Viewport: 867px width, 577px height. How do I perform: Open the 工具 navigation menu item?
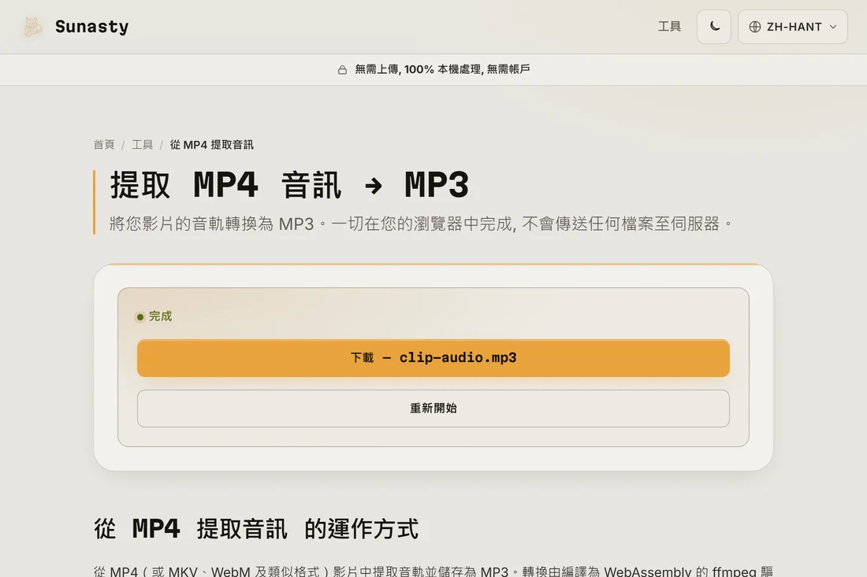669,27
